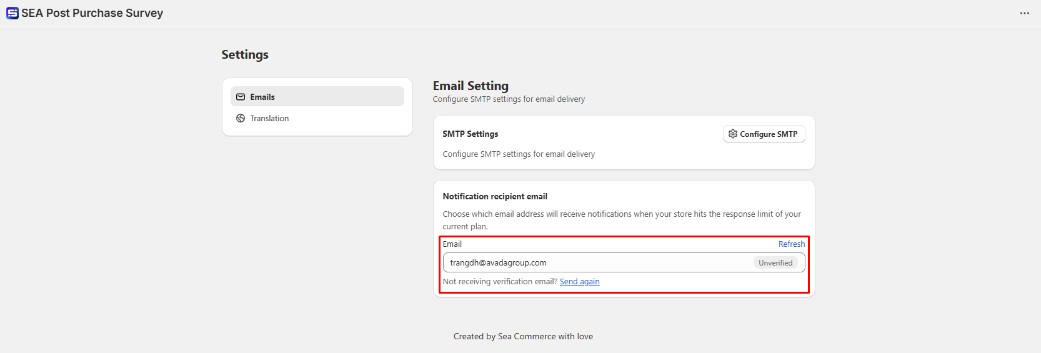This screenshot has width=1041, height=353.
Task: Click the Notification recipient email title
Action: point(495,196)
